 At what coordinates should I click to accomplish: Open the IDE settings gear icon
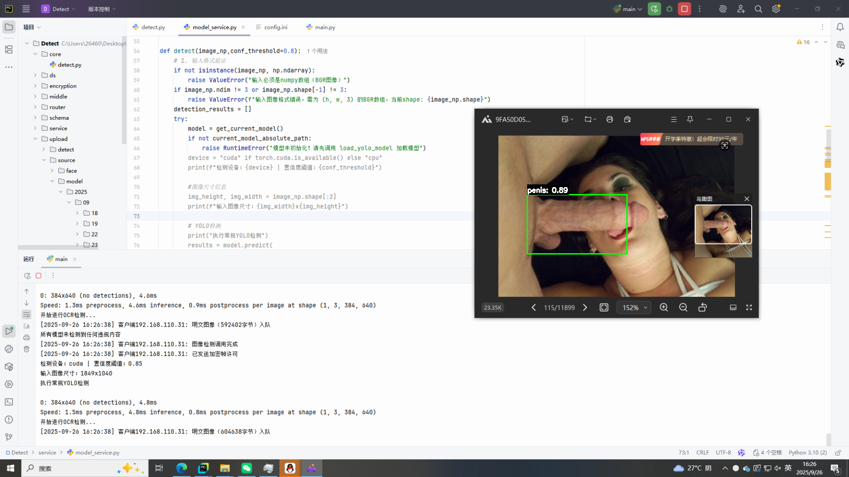point(776,9)
